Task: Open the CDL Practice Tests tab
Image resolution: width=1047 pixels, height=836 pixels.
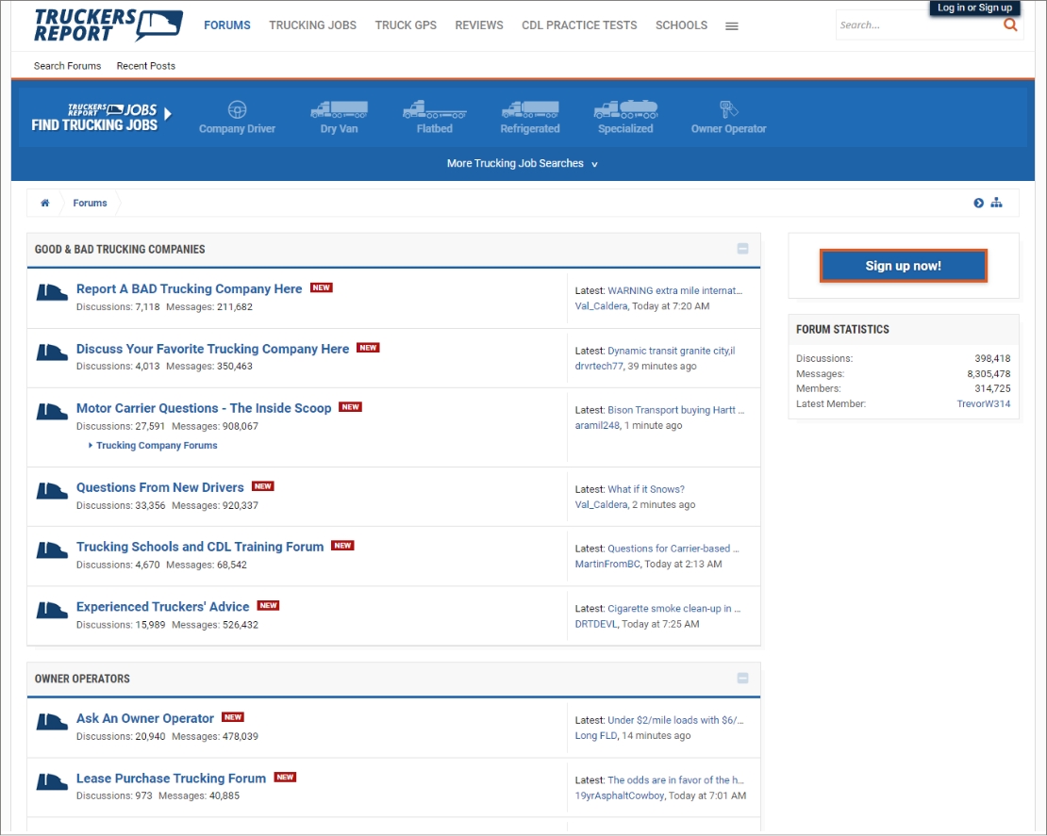Action: click(579, 25)
